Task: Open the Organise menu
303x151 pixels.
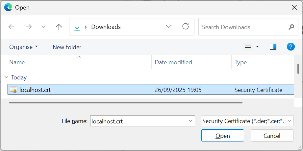Action: tap(23, 47)
